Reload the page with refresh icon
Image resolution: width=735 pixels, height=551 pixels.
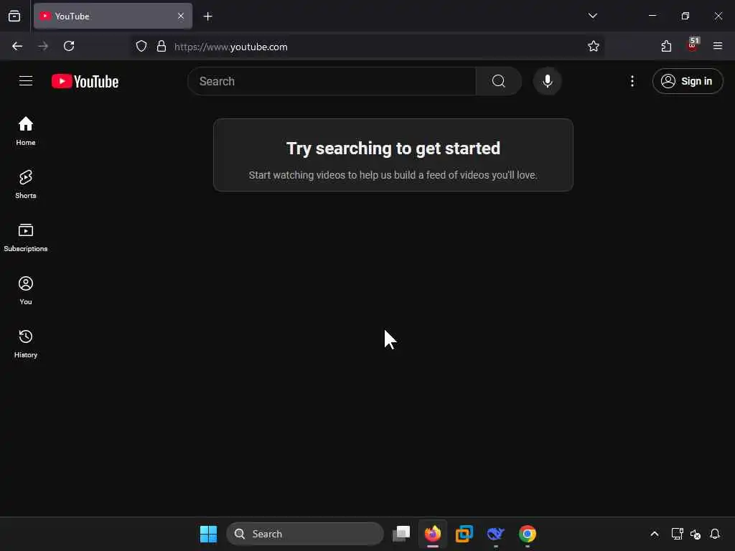tap(69, 46)
